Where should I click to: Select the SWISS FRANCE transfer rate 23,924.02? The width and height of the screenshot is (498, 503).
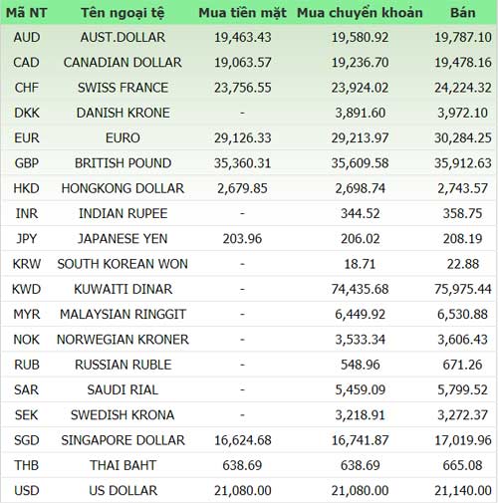point(360,88)
